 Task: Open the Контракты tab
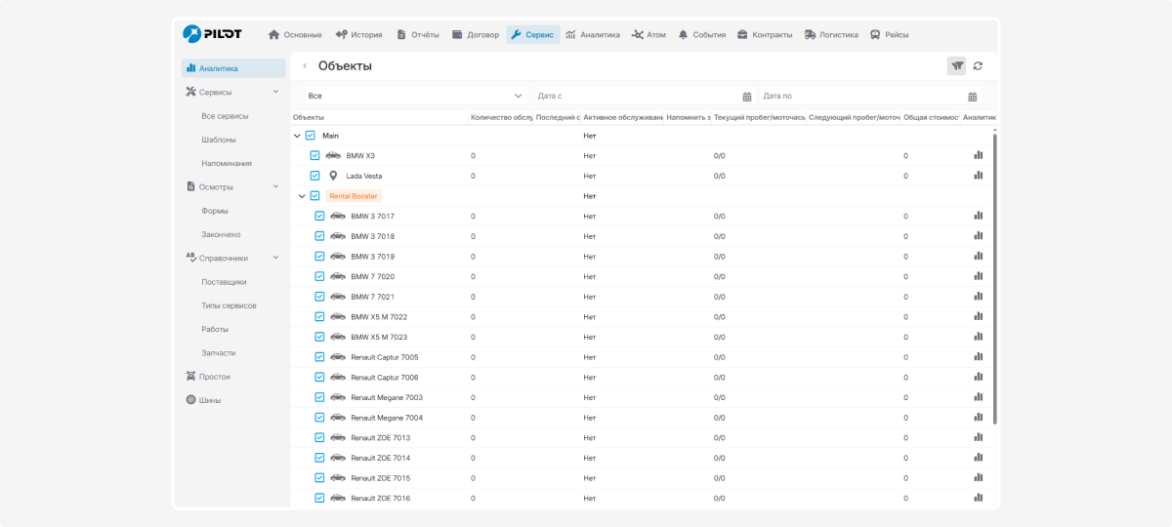765,34
